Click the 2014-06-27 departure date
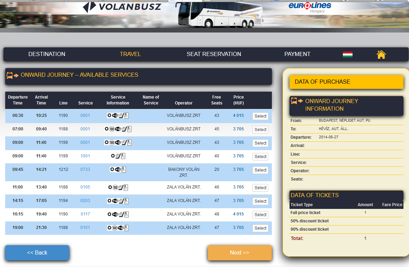Viewport: 409px width, 267px height. click(x=328, y=137)
